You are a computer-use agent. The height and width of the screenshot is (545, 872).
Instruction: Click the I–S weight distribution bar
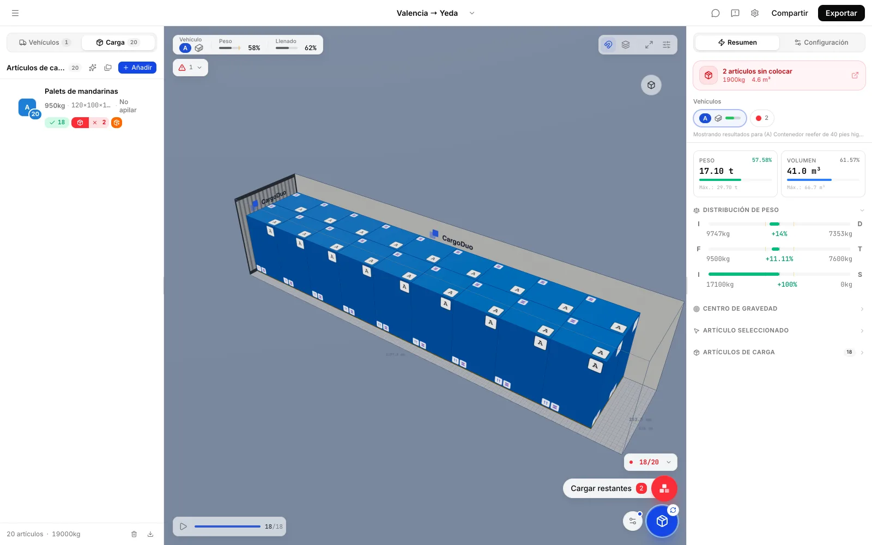(779, 274)
